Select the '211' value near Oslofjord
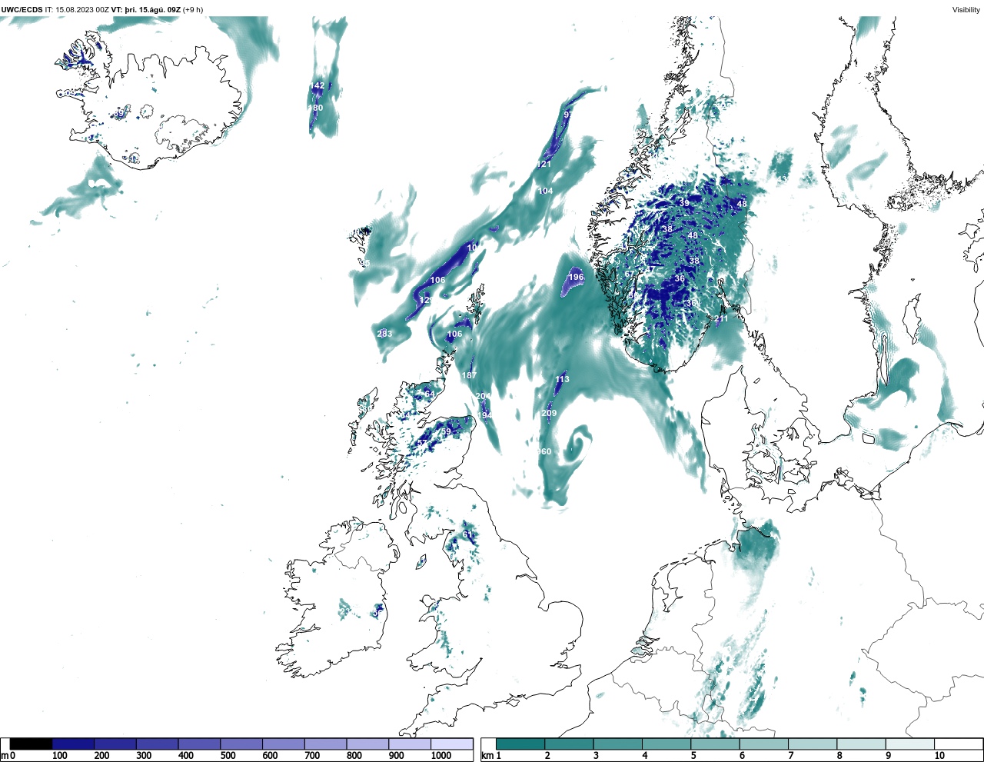Screen dimensions: 984x762 point(721,318)
